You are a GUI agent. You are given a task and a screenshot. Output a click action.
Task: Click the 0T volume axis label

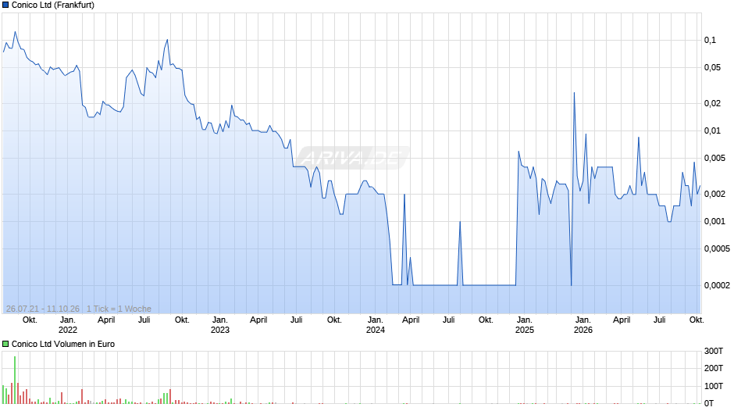[709, 403]
